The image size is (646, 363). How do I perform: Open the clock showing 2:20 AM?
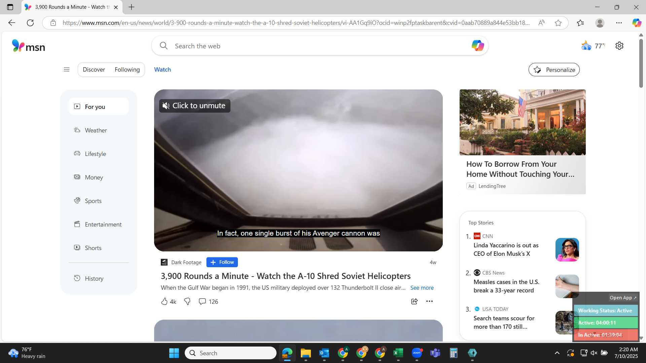[x=626, y=353]
